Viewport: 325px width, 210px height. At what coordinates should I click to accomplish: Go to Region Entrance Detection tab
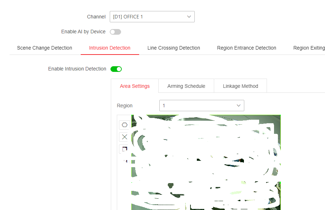tap(246, 48)
